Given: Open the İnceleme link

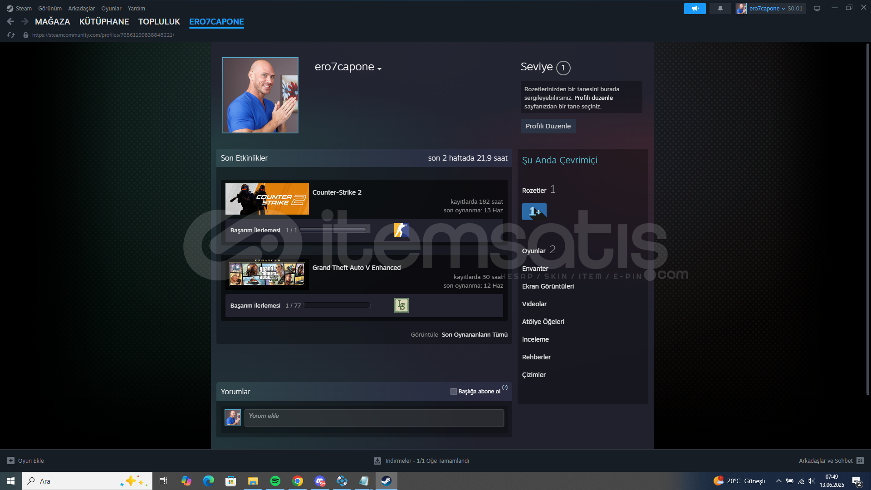Looking at the screenshot, I should 535,339.
